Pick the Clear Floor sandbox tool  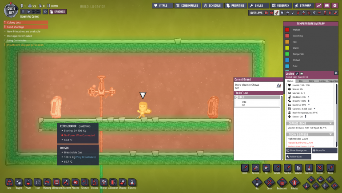(309, 168)
